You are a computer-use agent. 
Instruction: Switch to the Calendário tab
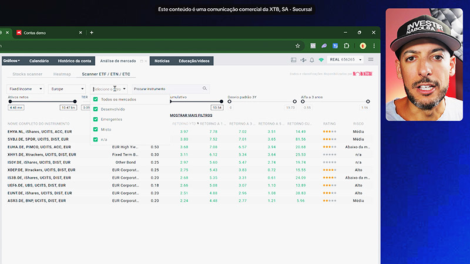point(39,61)
